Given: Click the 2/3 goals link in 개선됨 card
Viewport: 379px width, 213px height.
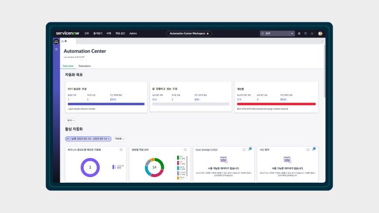Looking at the screenshot, I should click(239, 99).
